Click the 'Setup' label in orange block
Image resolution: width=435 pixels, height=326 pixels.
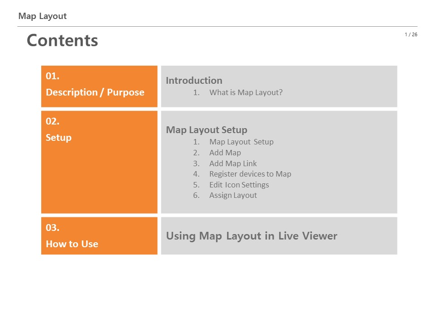tap(58, 138)
